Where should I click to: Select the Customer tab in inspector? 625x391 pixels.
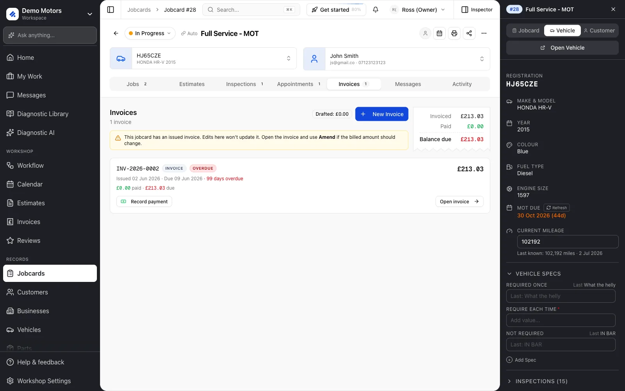[600, 30]
